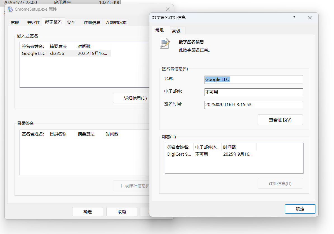The width and height of the screenshot is (334, 234).
Task: Click 时间戳 column header in embedded signatures
Action: click(x=93, y=46)
